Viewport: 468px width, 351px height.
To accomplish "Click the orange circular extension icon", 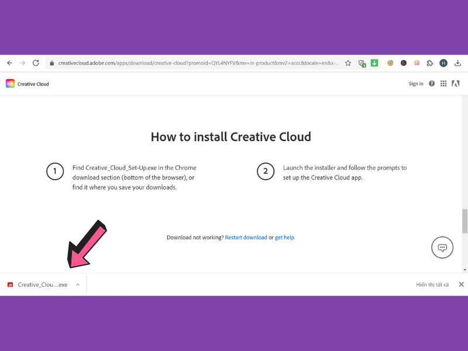I will pos(390,63).
